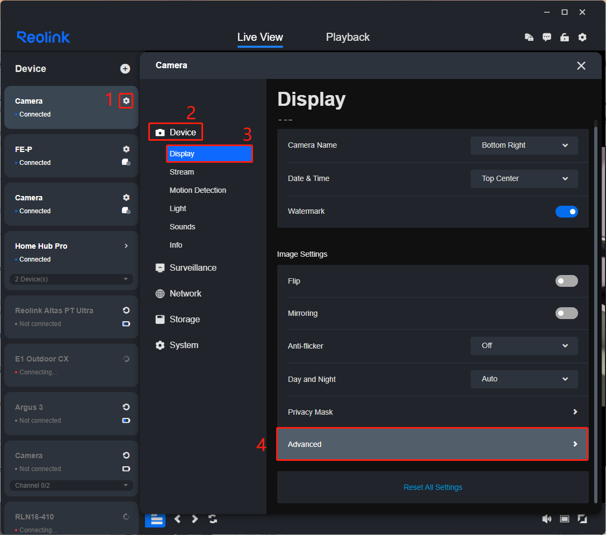
Task: Open the Privacy Mask settings
Action: click(432, 412)
